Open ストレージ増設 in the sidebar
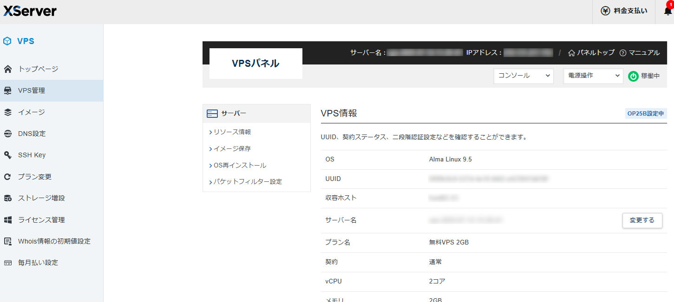The width and height of the screenshot is (674, 302). point(41,198)
